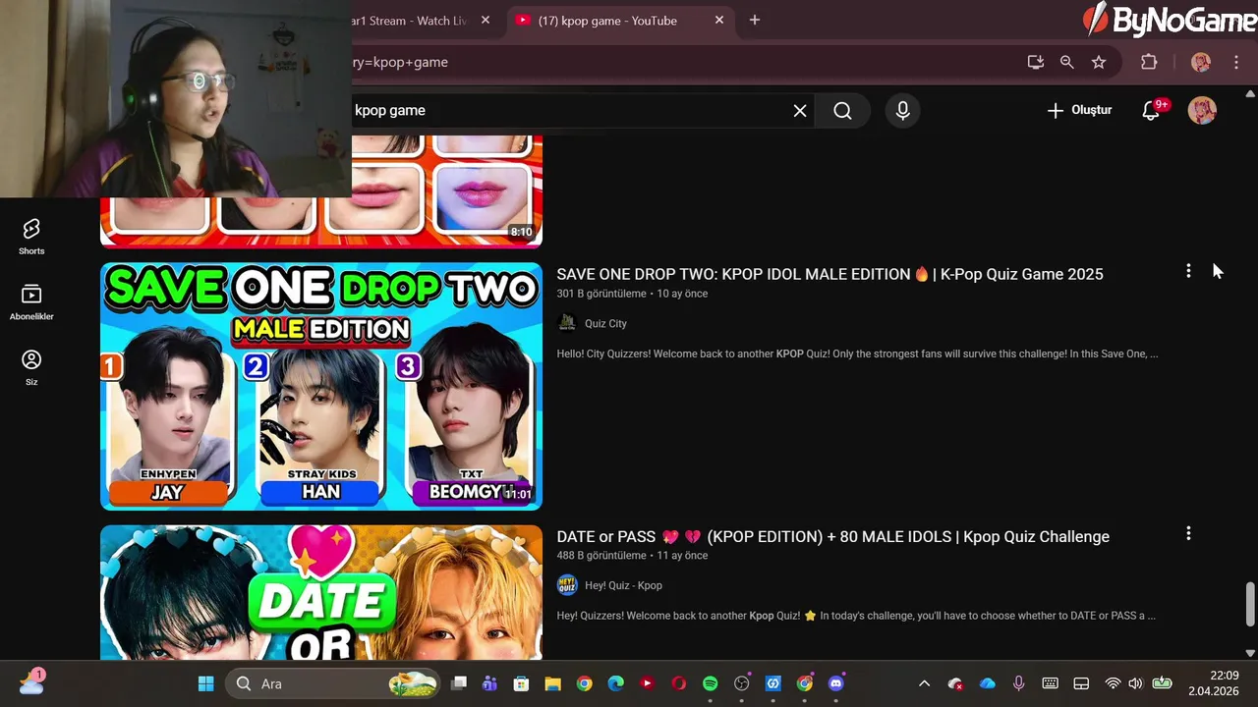This screenshot has height=707, width=1258.
Task: Click the Hey! Quiz channel avatar
Action: pos(567,585)
